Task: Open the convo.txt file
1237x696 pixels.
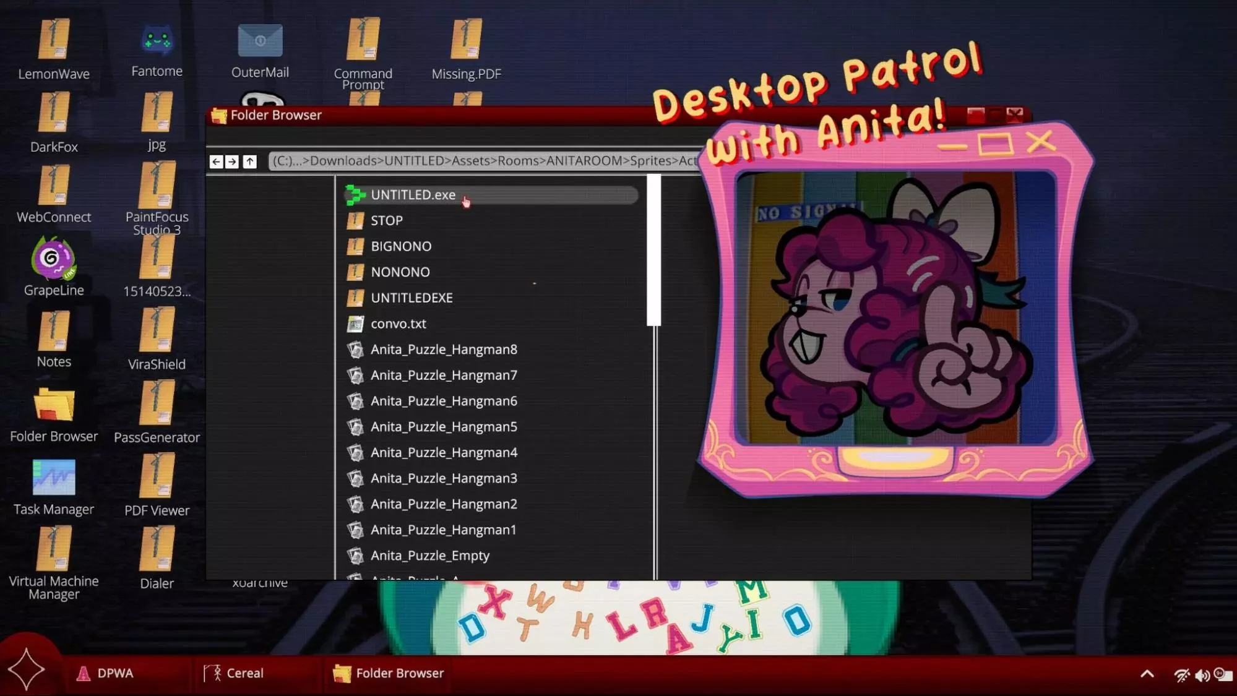Action: pos(398,324)
